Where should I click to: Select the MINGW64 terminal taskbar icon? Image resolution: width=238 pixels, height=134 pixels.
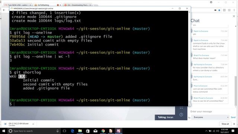(118, 131)
